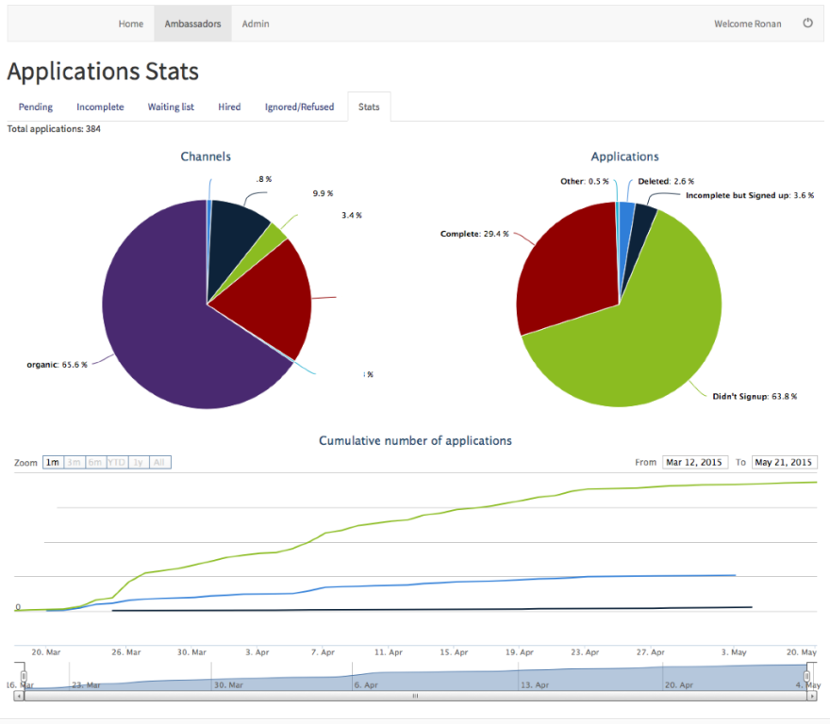The image size is (830, 724).
Task: Click left navigator range handle
Action: (24, 676)
